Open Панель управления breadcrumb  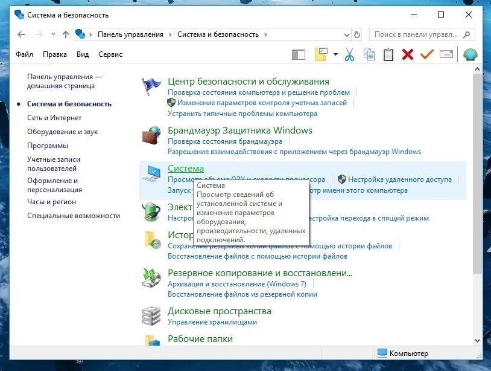130,34
